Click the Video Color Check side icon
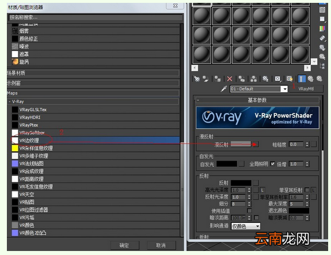331x255 pixels. click(322, 29)
